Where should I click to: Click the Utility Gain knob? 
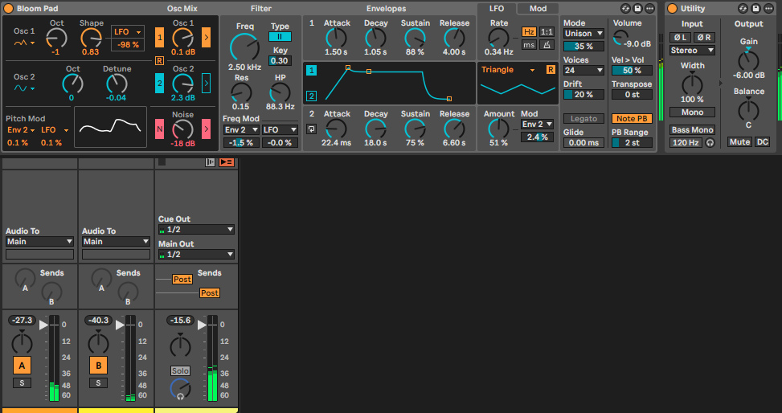tap(748, 60)
